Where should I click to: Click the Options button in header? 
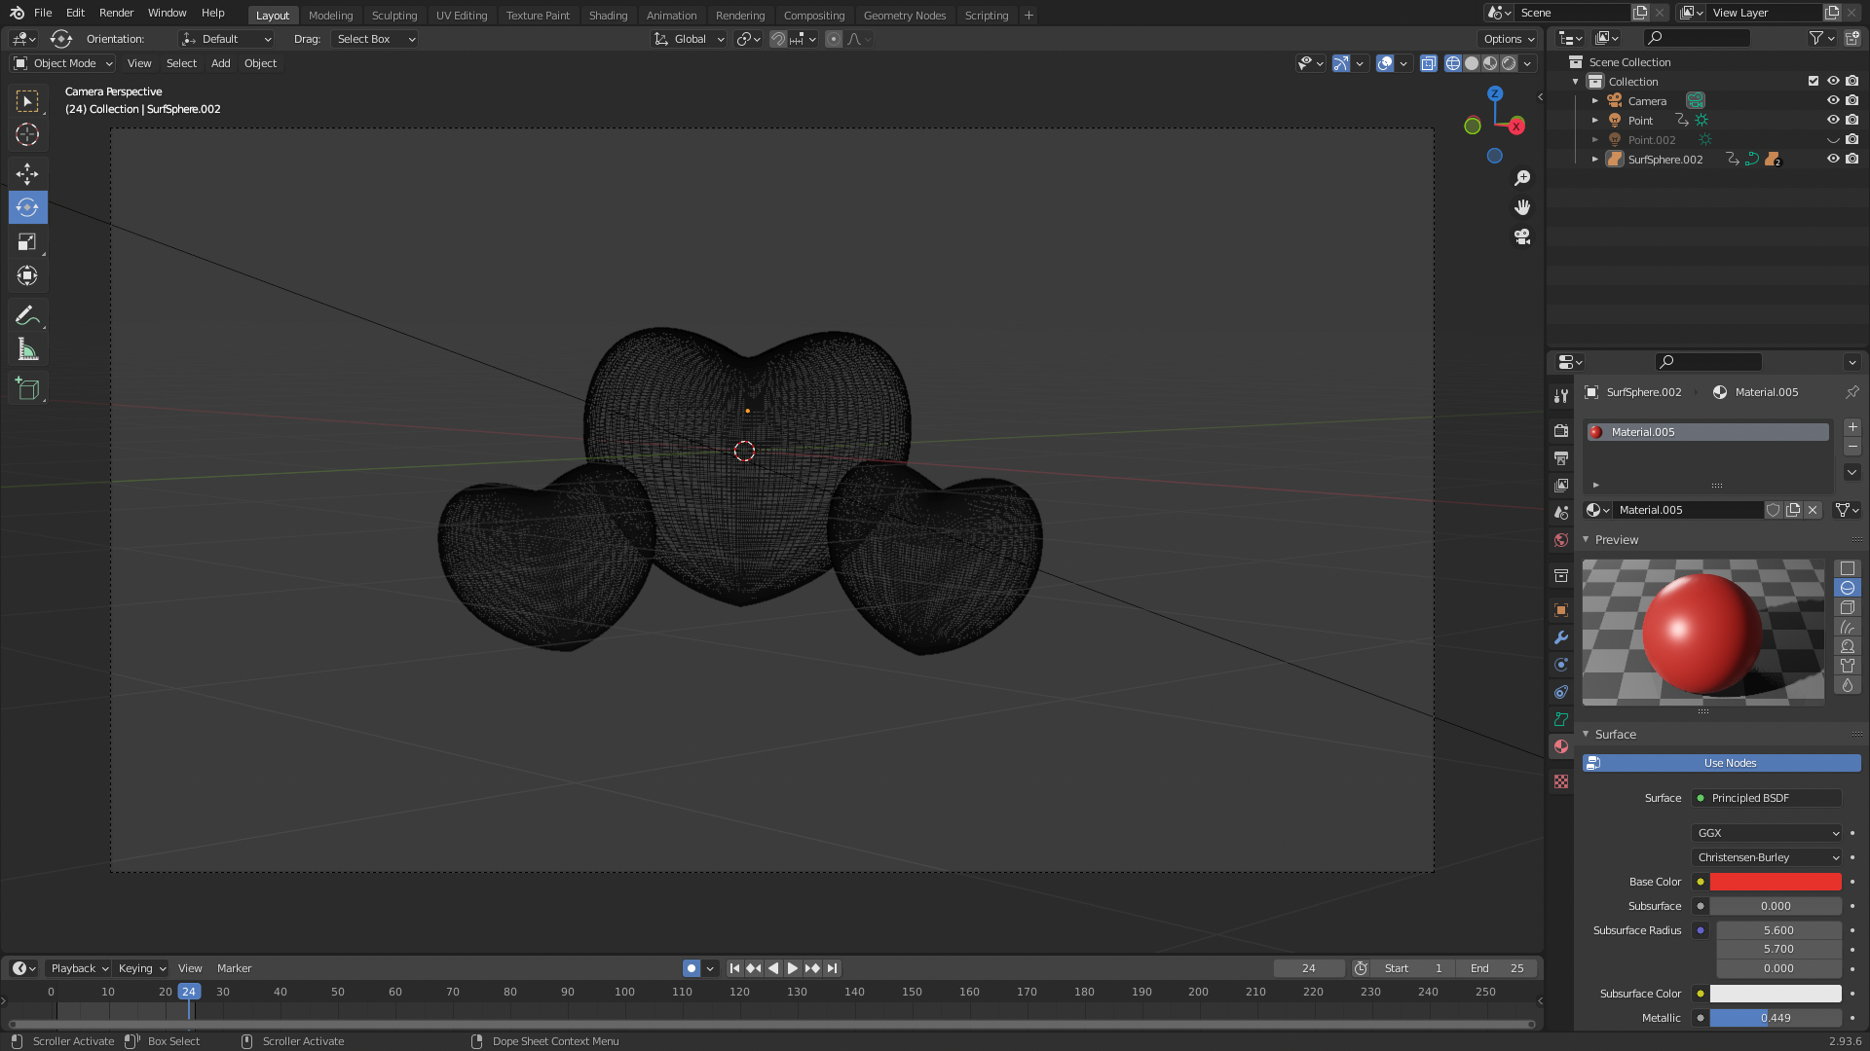pos(1508,39)
